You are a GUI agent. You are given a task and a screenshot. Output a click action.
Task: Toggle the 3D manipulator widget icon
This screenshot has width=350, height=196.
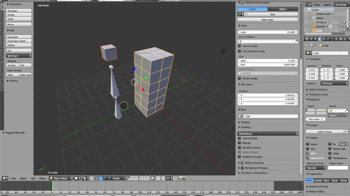point(96,178)
